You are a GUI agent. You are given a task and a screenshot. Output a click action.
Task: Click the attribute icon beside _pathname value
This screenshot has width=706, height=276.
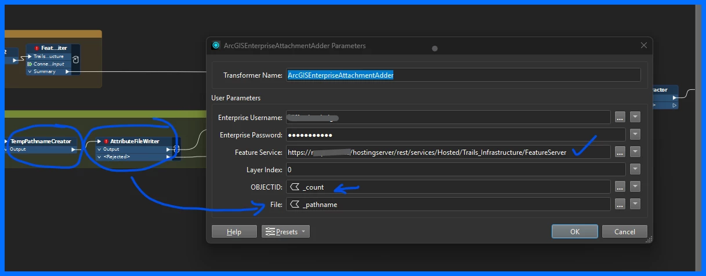(x=294, y=204)
